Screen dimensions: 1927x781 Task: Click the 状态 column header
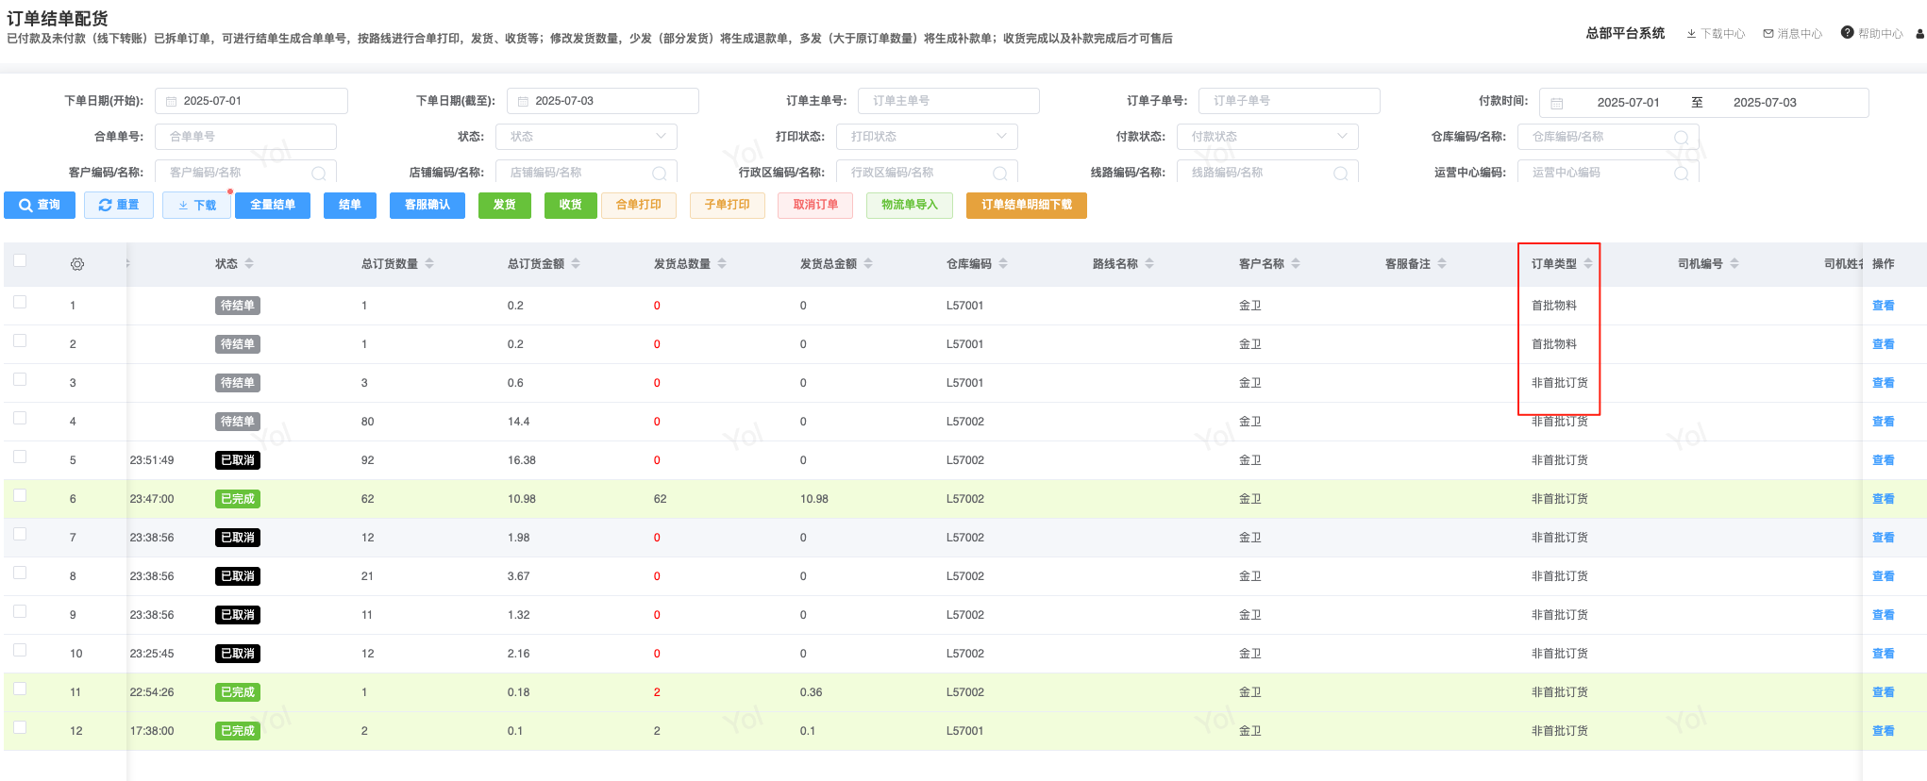(226, 264)
